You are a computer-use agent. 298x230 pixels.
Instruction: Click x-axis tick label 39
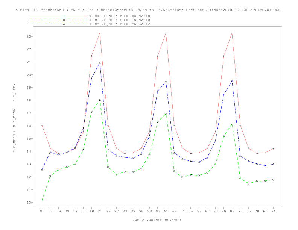(x=149, y=211)
